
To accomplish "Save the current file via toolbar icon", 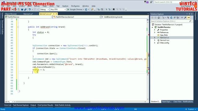I will click(x=22, y=10).
